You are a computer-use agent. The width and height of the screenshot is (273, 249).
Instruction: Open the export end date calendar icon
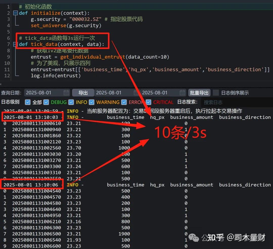(182, 93)
